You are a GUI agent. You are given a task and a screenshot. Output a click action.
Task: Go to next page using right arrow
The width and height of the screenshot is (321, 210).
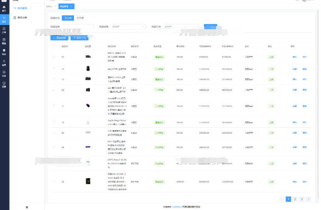tap(308, 199)
